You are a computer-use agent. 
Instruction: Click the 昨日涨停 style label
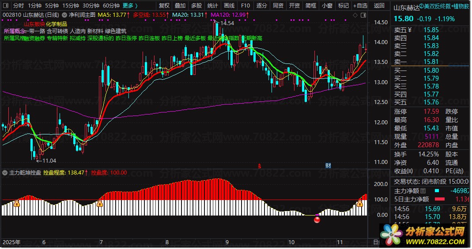tap(126, 38)
